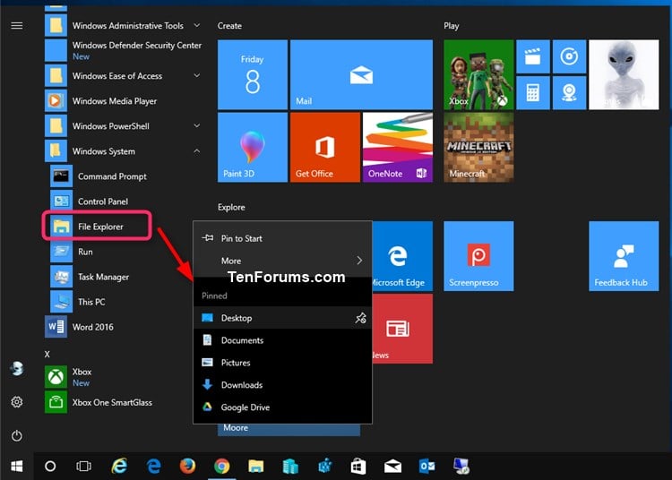The image size is (672, 480).
Task: Expand Windows PowerShell folder
Action: 197,126
